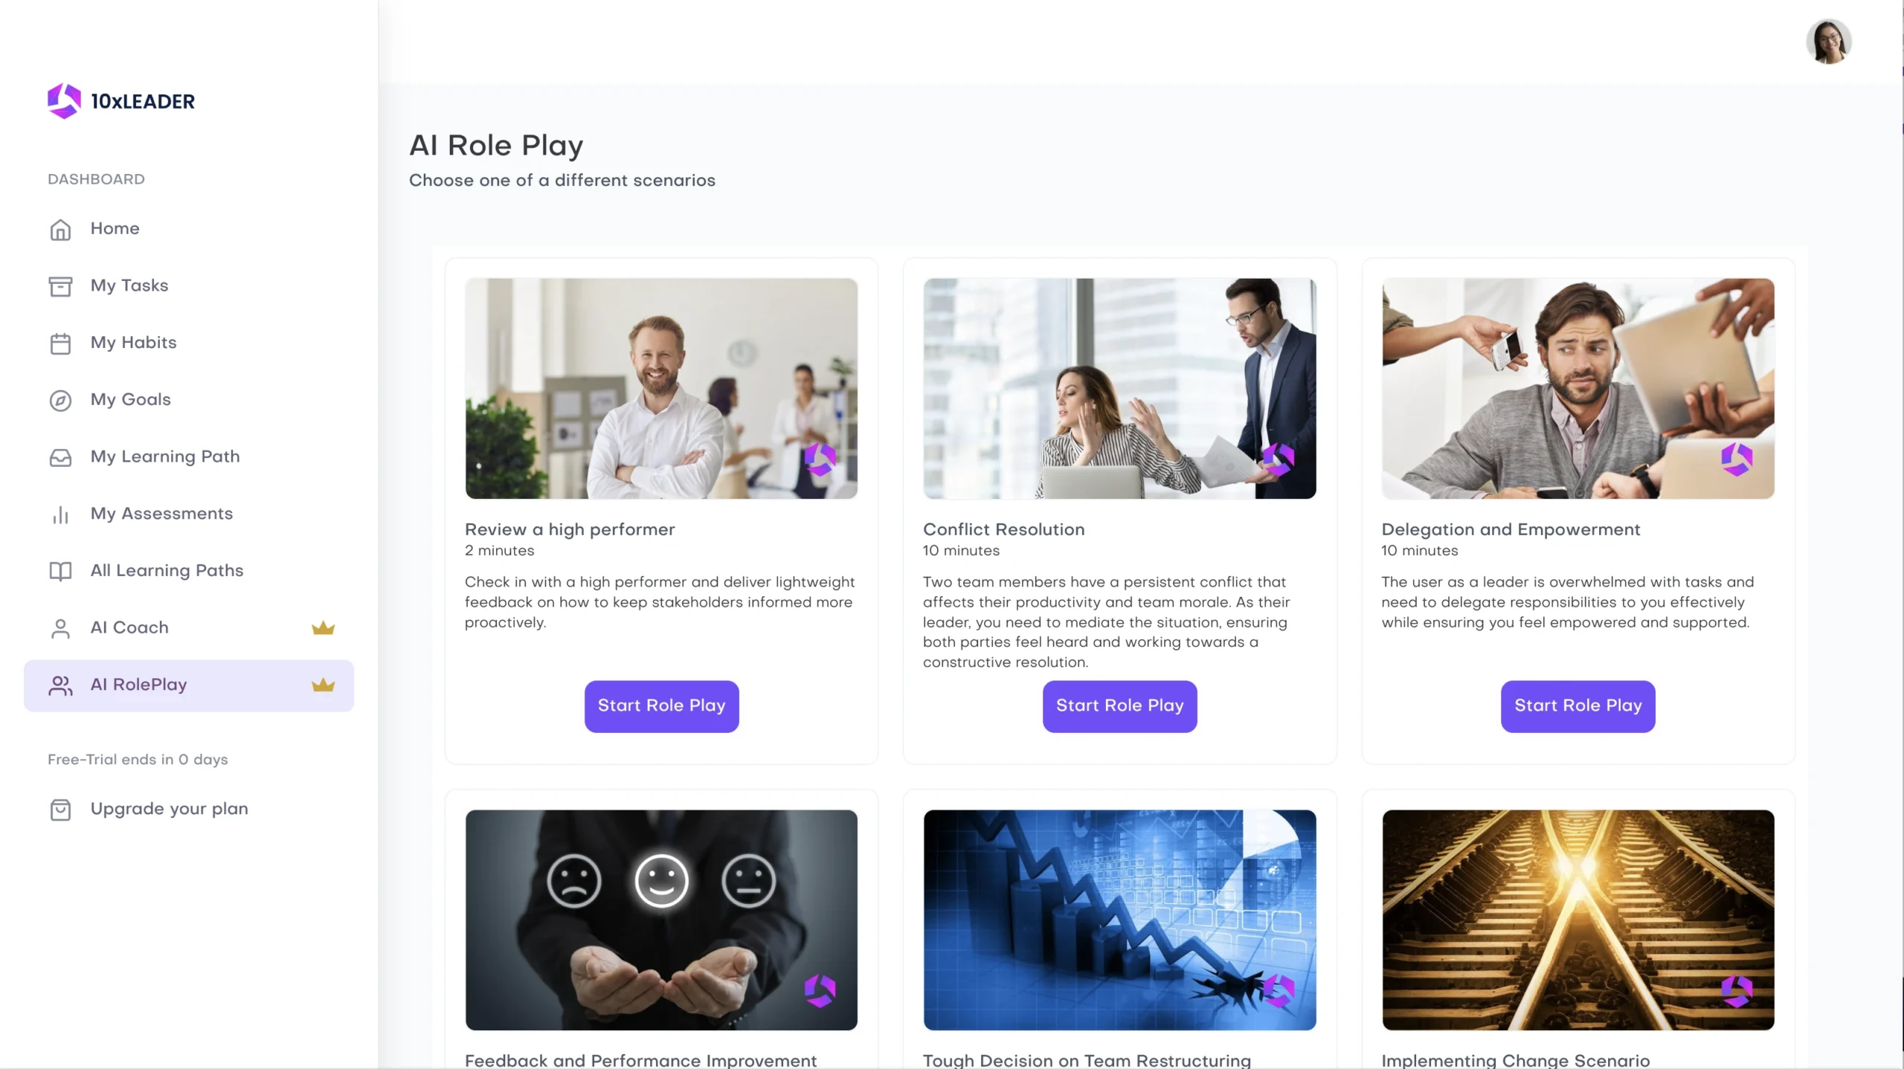Start Role Play for Review a high performer

[x=661, y=706]
